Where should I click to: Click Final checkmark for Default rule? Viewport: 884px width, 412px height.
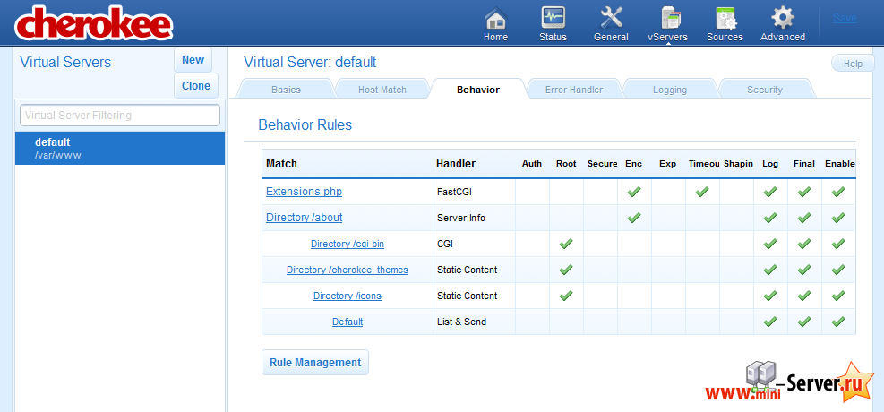[804, 322]
